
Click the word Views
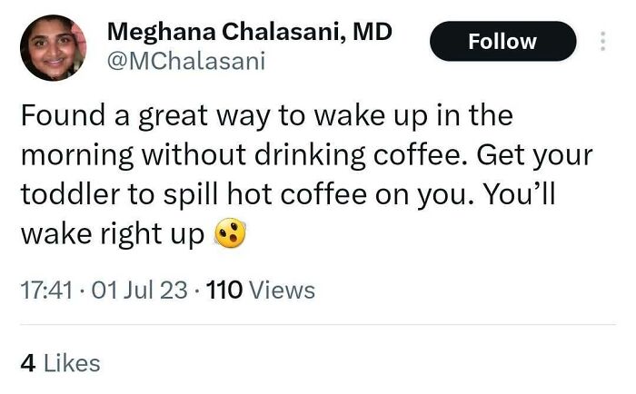pyautogui.click(x=281, y=291)
